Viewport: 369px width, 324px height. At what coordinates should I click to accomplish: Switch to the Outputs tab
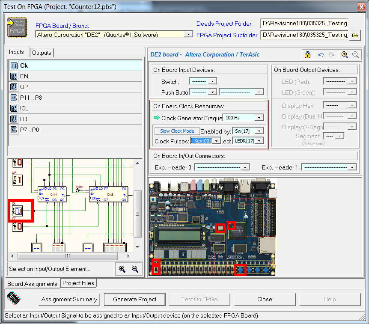(x=42, y=53)
